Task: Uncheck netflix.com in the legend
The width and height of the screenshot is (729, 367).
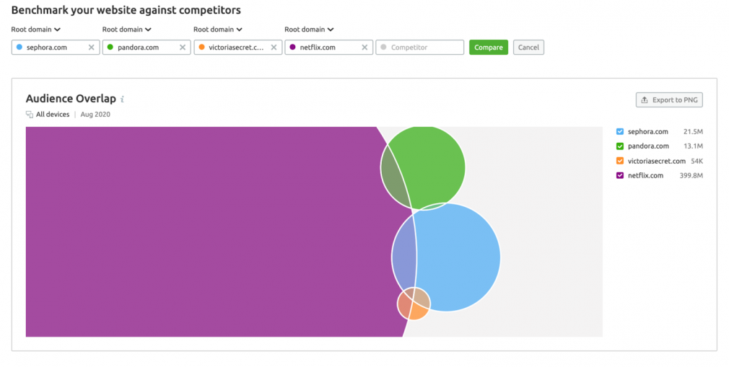Action: tap(620, 175)
